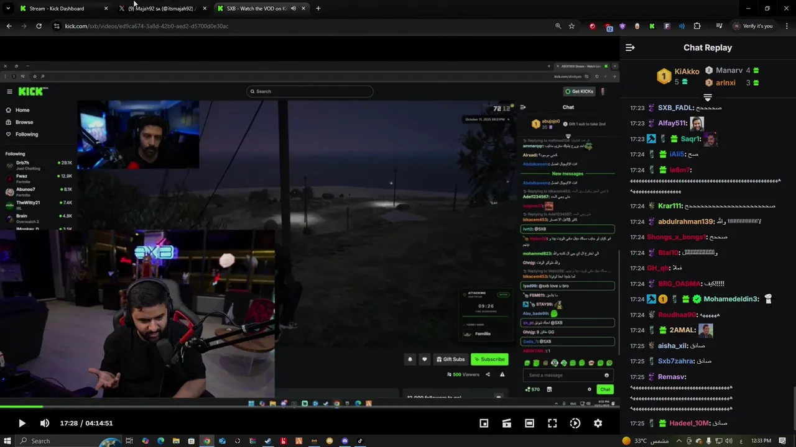796x447 pixels.
Task: Open video player settings gear
Action: (598, 423)
